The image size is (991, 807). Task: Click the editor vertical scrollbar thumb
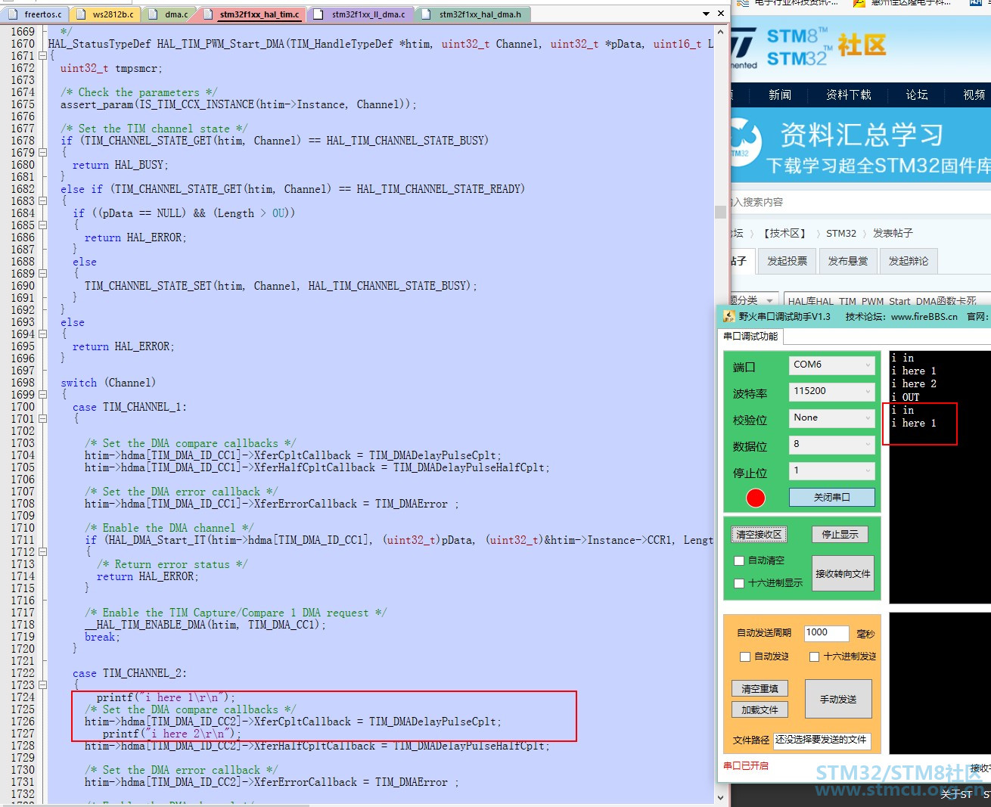pyautogui.click(x=720, y=212)
